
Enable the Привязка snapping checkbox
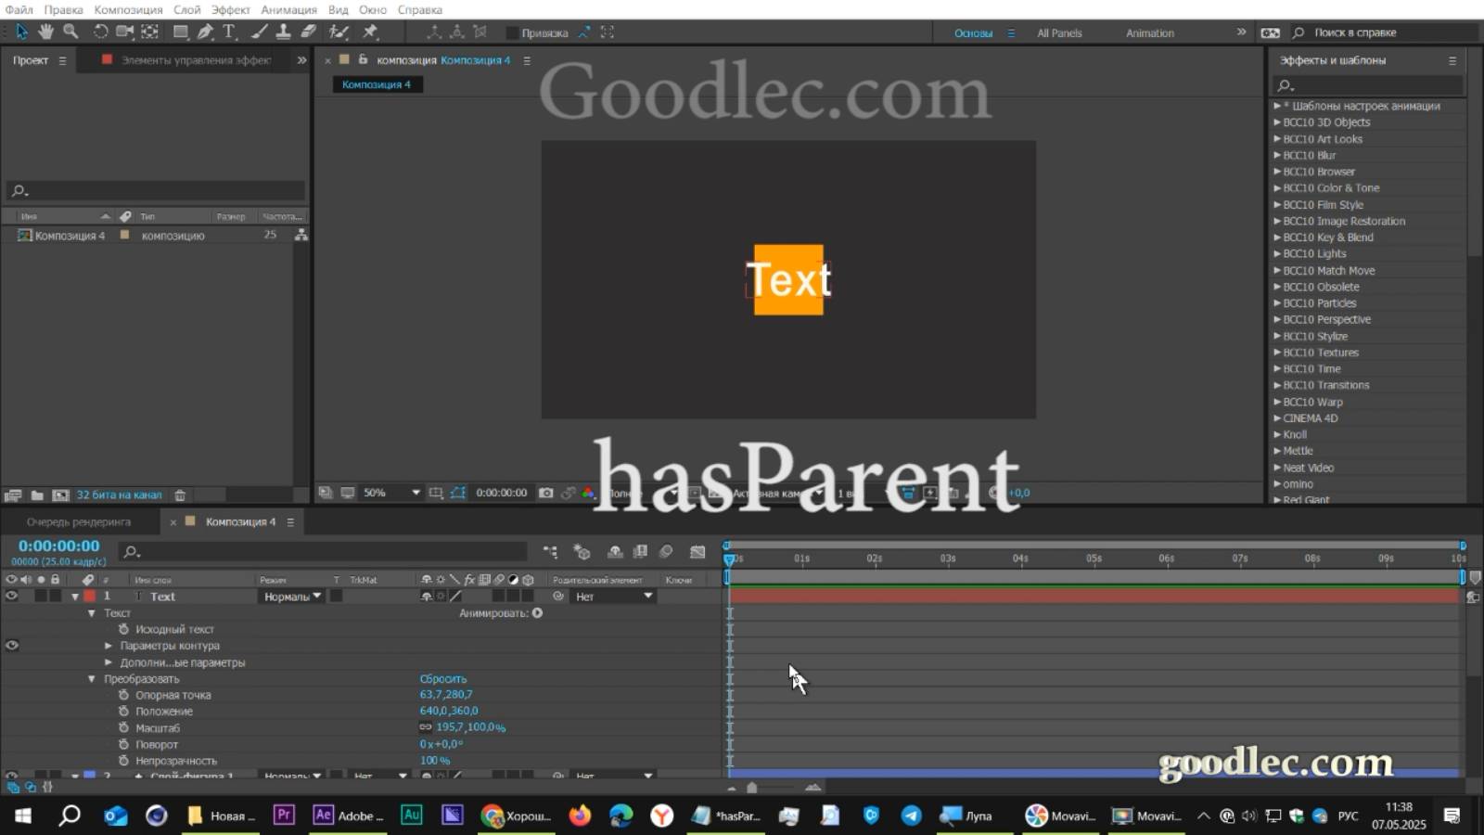511,32
